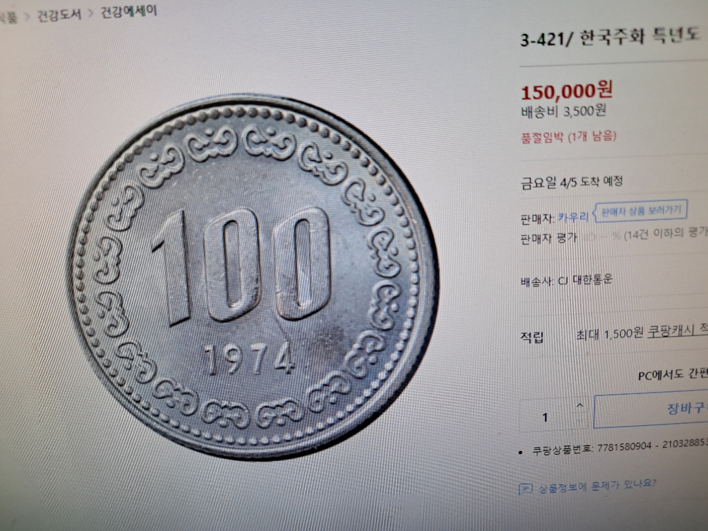Click the chevron between 건강도서 and 건강에세이
The height and width of the screenshot is (531, 708).
pyautogui.click(x=91, y=13)
